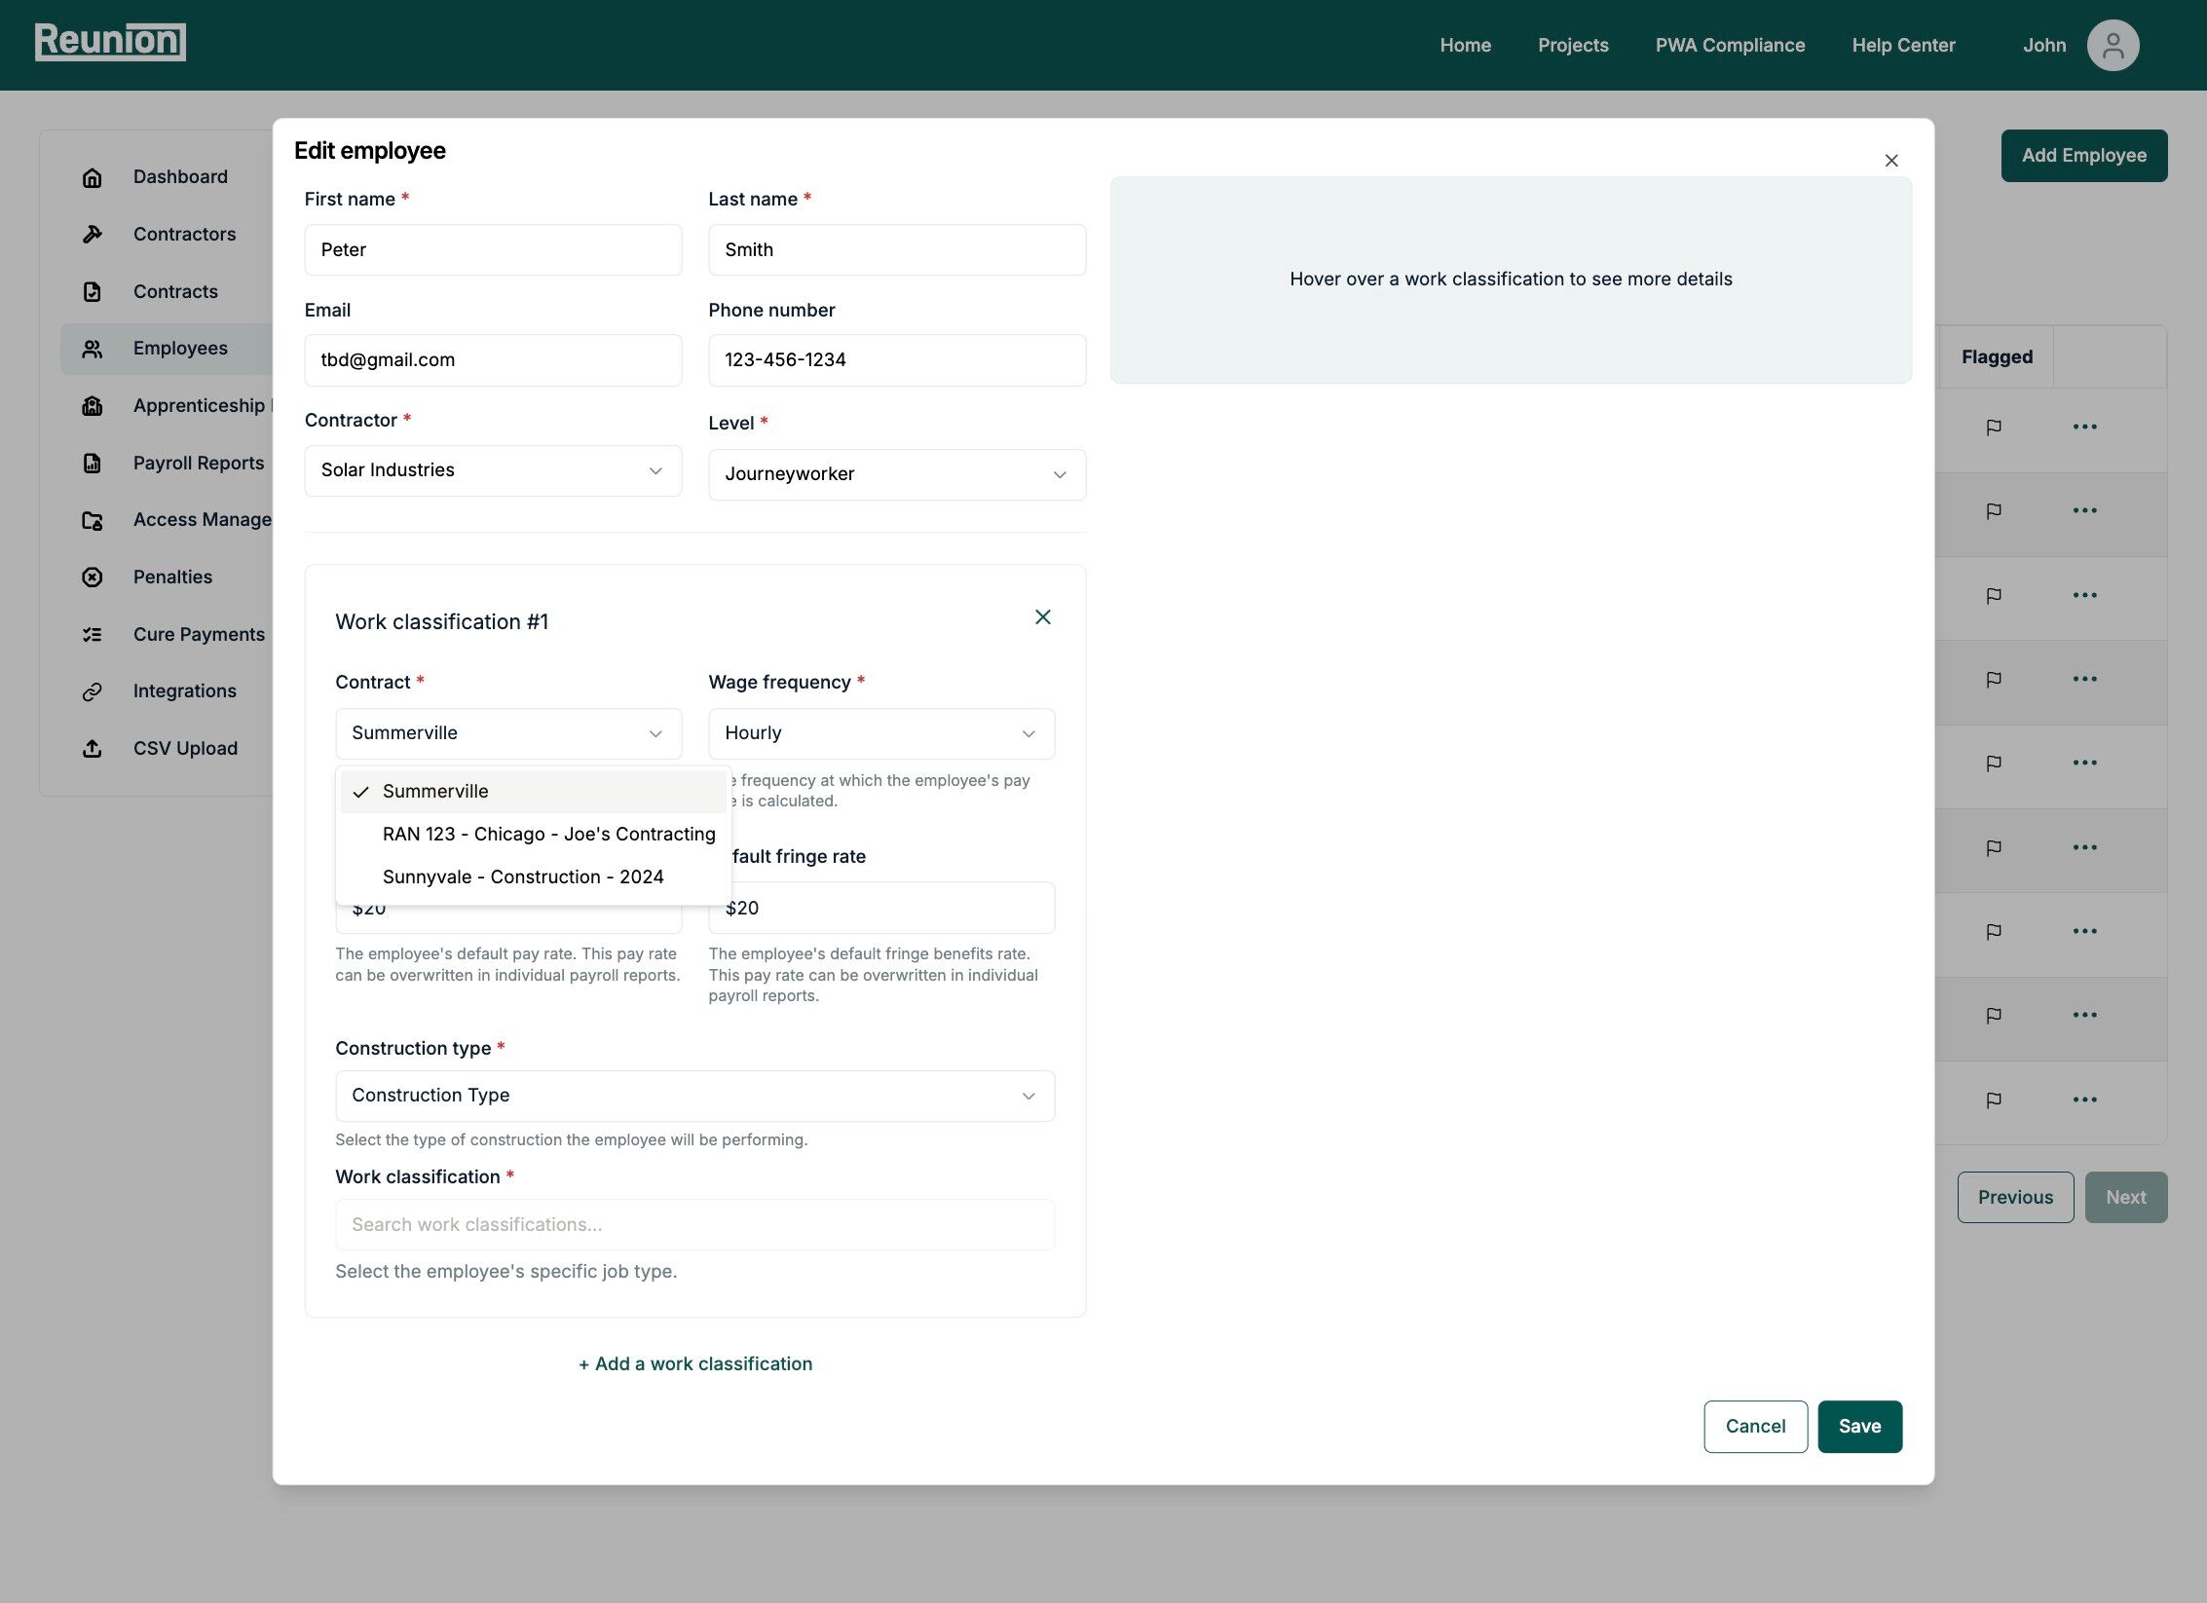Open the Construction Type dropdown
The height and width of the screenshot is (1603, 2207).
click(693, 1096)
